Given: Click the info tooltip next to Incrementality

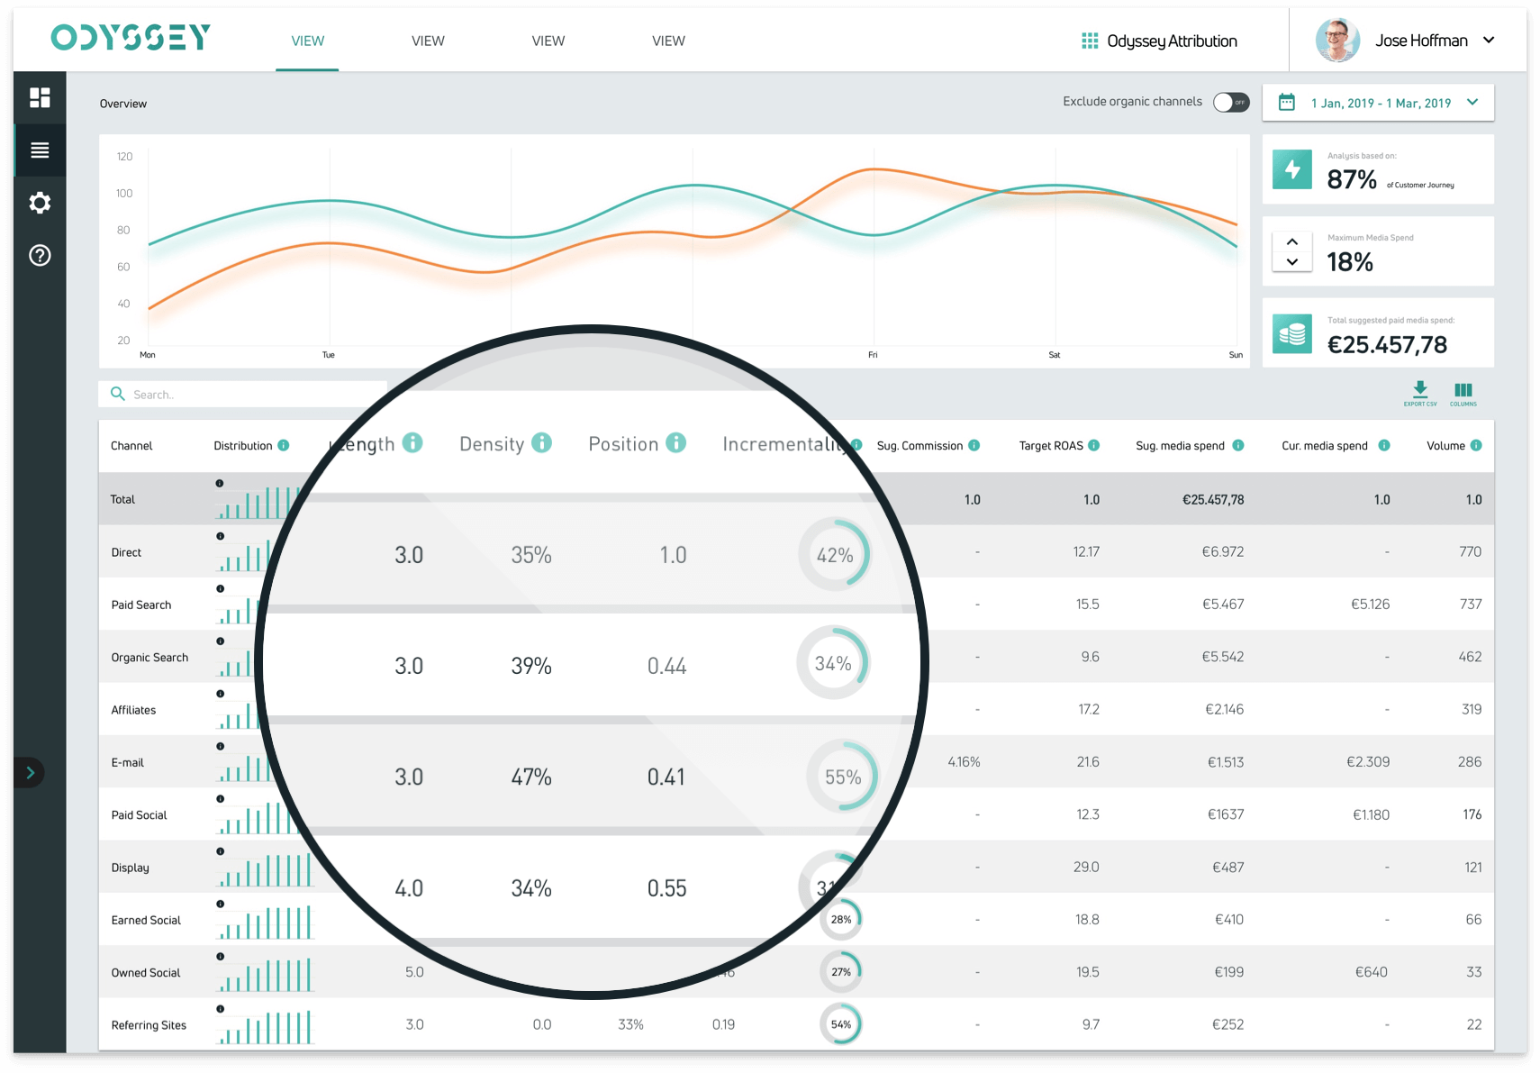Looking at the screenshot, I should 856,444.
